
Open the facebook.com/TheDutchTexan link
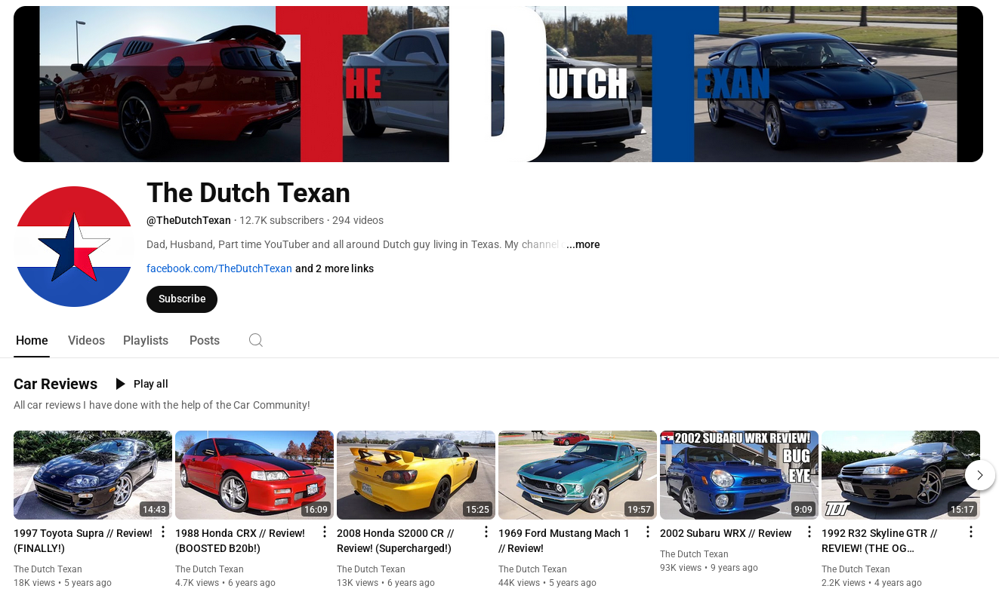pyautogui.click(x=219, y=268)
